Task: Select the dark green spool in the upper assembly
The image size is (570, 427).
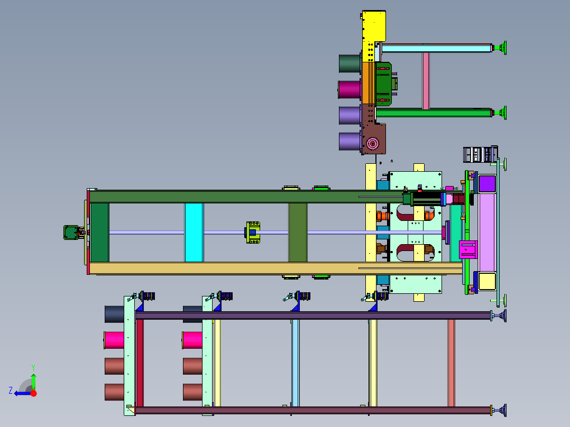Action: pyautogui.click(x=350, y=63)
